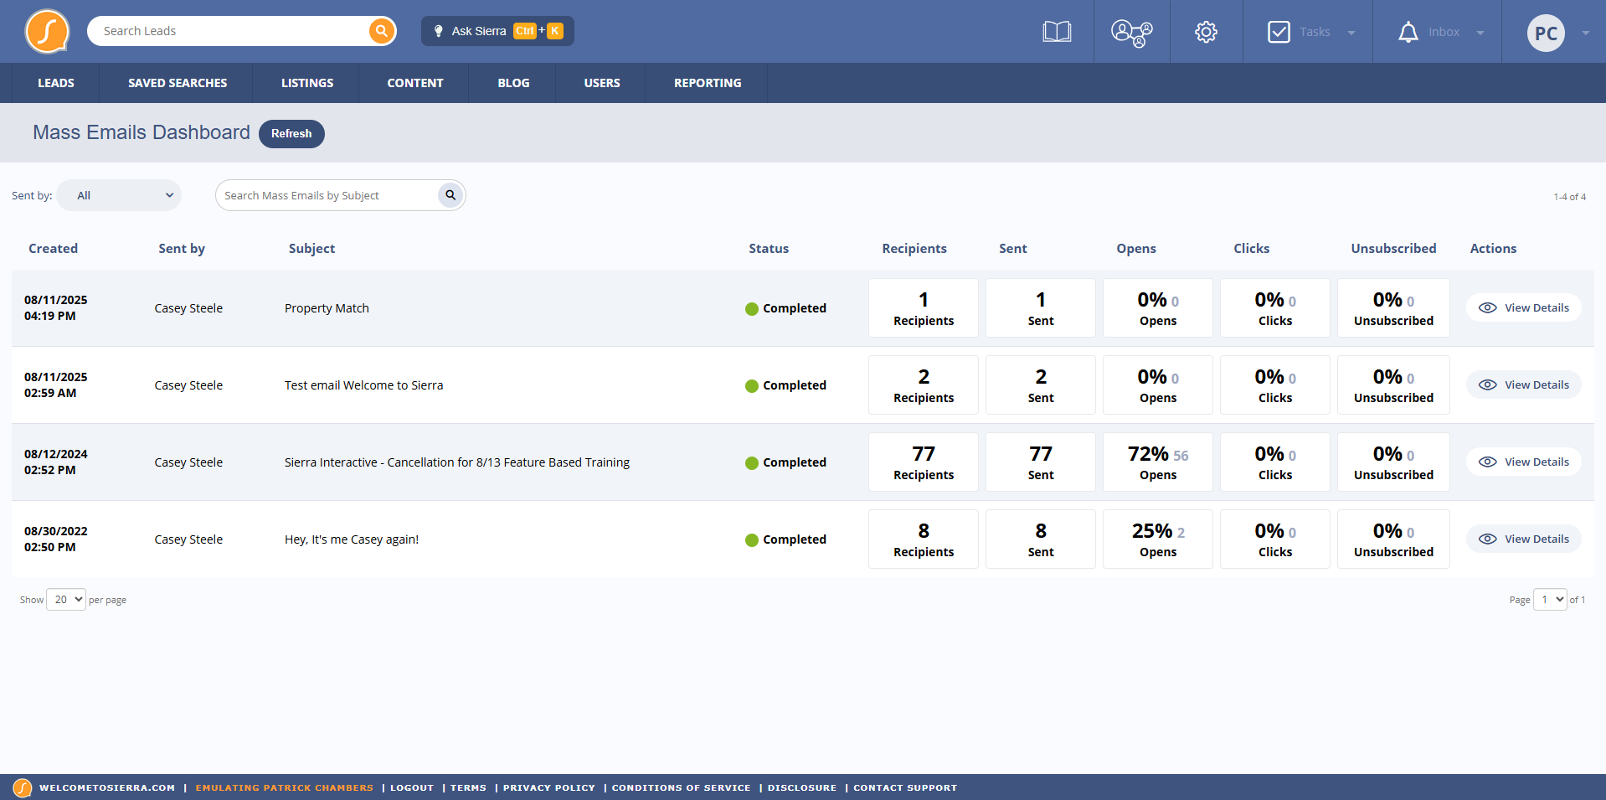This screenshot has width=1606, height=800.
Task: Click the Refresh button
Action: click(x=291, y=133)
